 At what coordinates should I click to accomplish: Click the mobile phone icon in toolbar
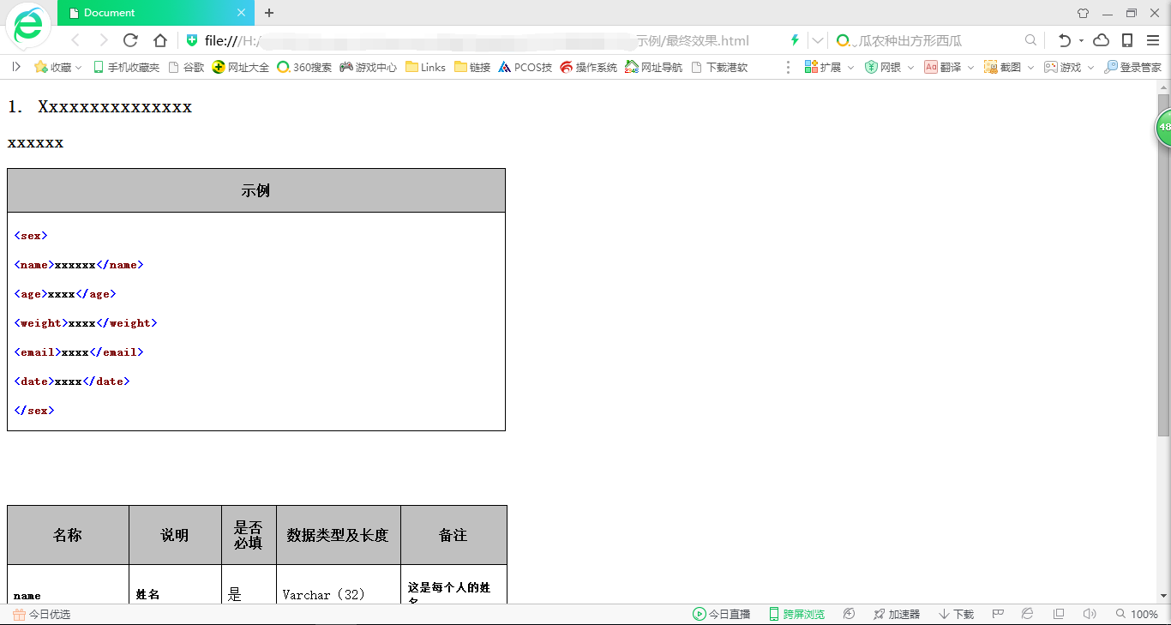(1127, 40)
